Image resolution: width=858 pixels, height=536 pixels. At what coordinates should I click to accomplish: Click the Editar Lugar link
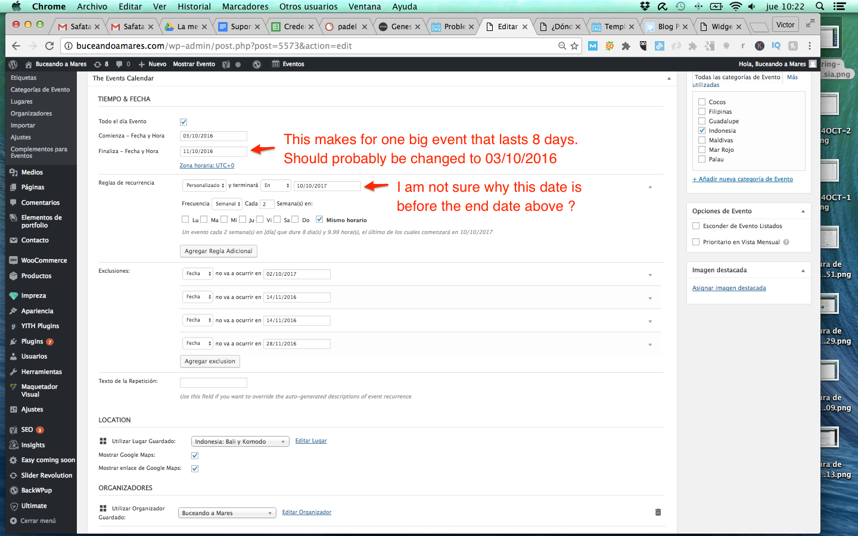click(x=311, y=441)
